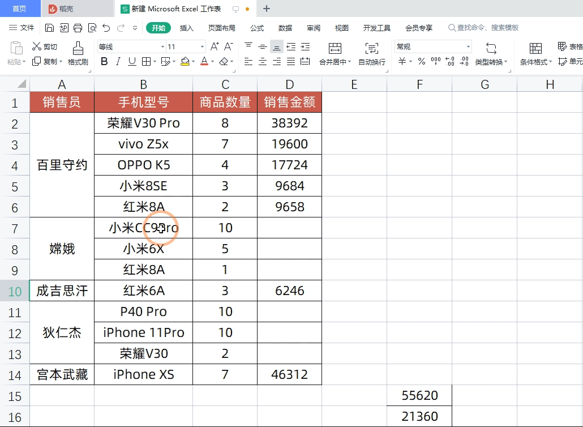Click the Merge and Center icon

pos(335,51)
